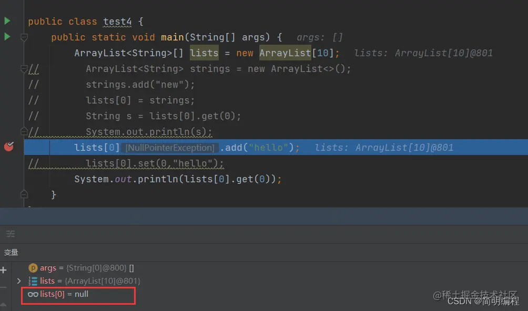This screenshot has width=528, height=311.
Task: Click fold end marker at the main method closing brace
Action: [24, 194]
